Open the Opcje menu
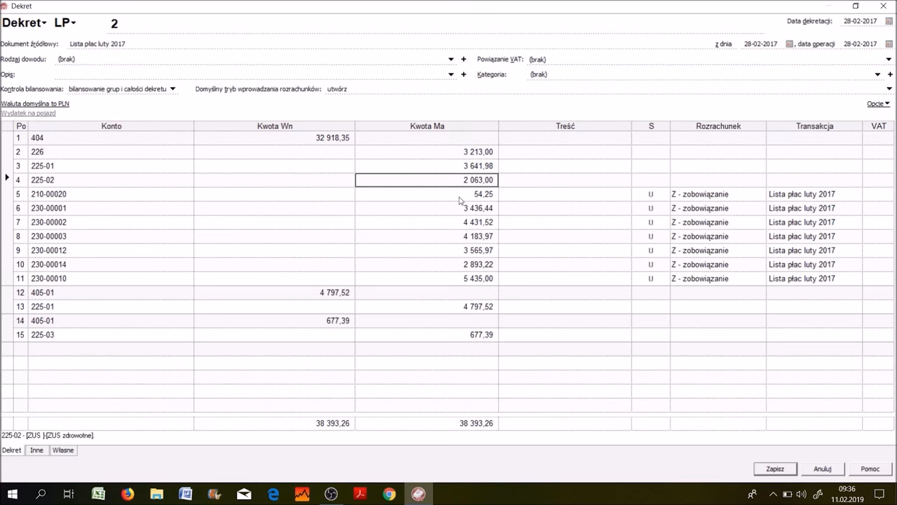Image resolution: width=897 pixels, height=505 pixels. click(x=878, y=104)
